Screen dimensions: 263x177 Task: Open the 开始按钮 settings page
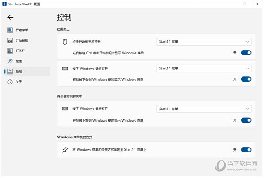pyautogui.click(x=27, y=40)
